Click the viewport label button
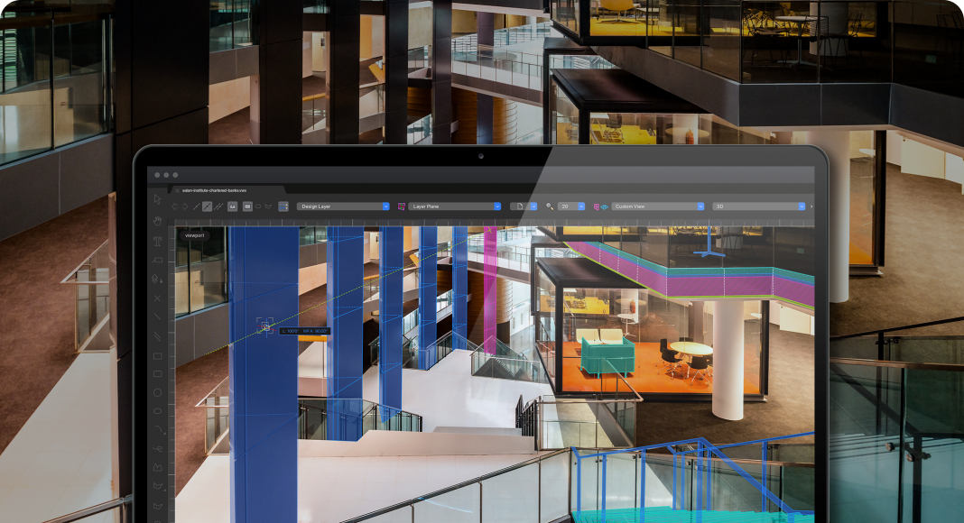This screenshot has height=523, width=964. pos(194,235)
